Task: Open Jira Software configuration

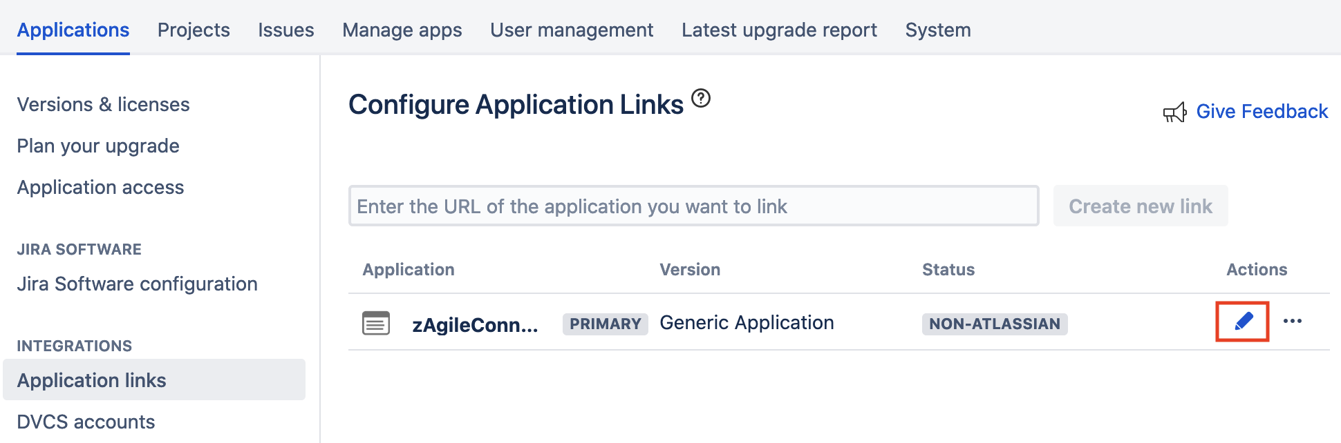Action: point(137,284)
